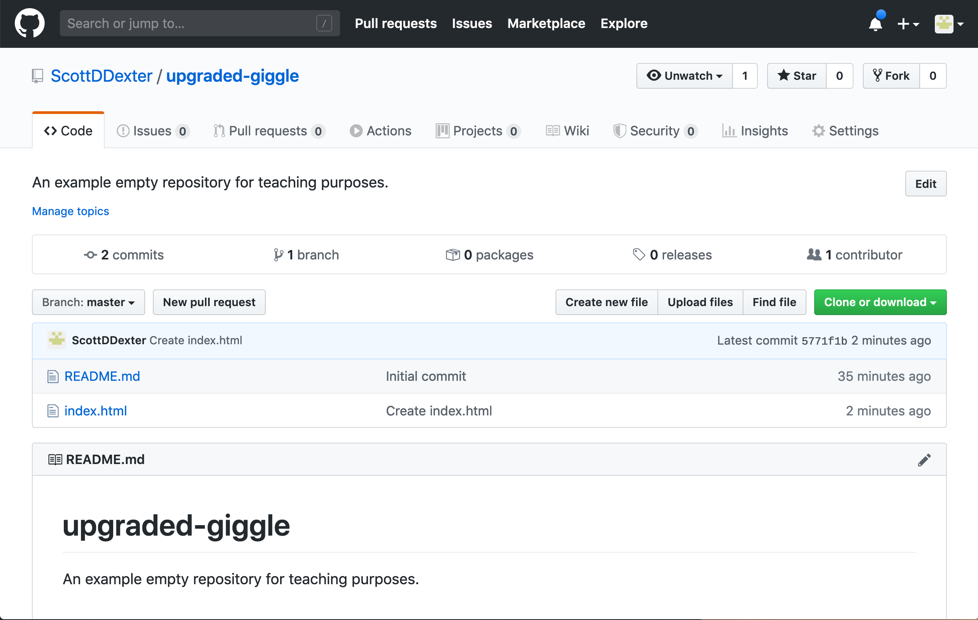978x620 pixels.
Task: Click the contributors people icon
Action: click(814, 255)
